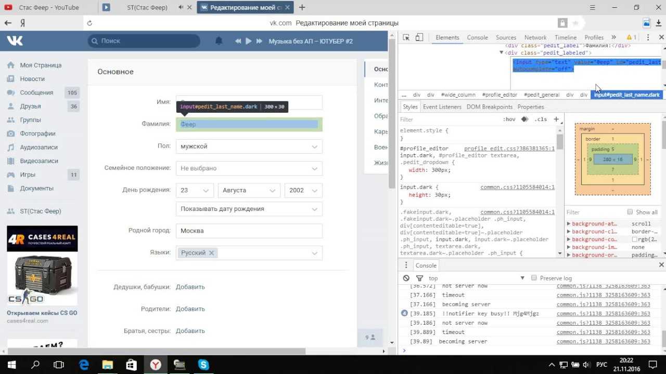This screenshot has height=374, width=666.
Task: Switch to the Timeline tab
Action: (566, 37)
